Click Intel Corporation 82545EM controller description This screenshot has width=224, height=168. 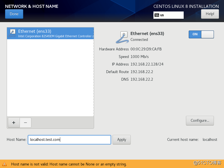coord(56,36)
